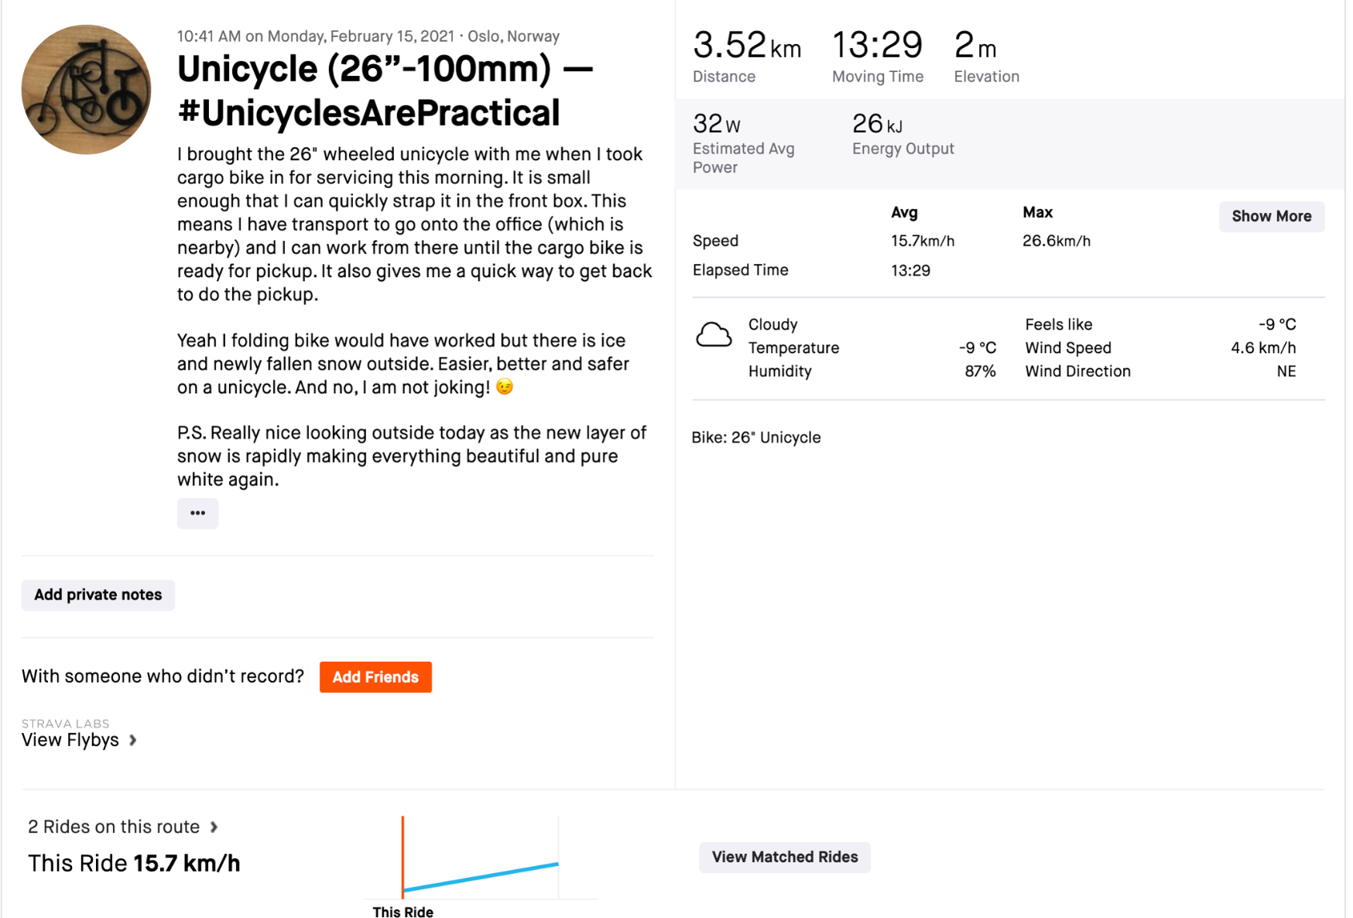1353x918 pixels.
Task: Click the chevron next to View Flybys
Action: click(x=133, y=740)
